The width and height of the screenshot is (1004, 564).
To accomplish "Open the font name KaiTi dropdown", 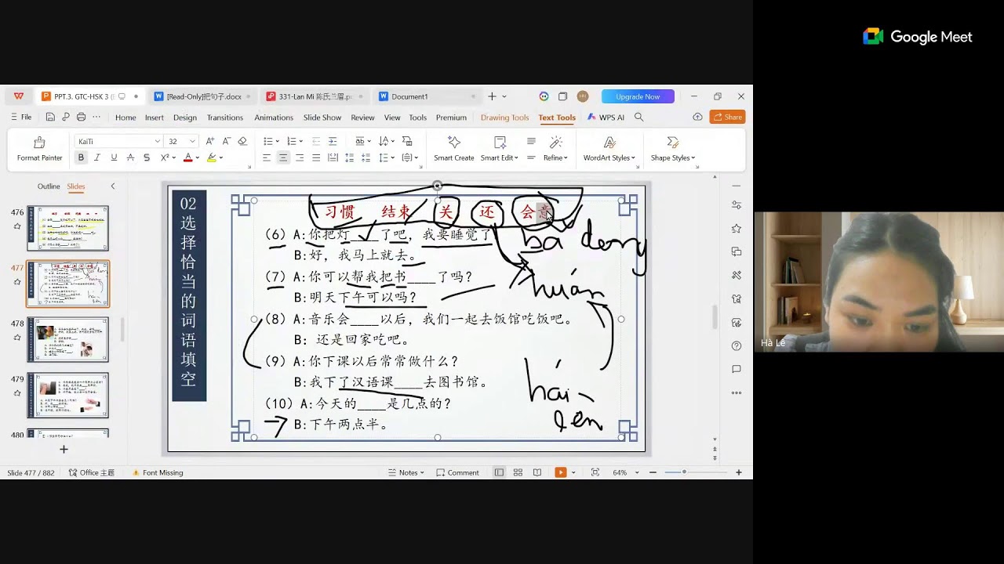I will 157,141.
